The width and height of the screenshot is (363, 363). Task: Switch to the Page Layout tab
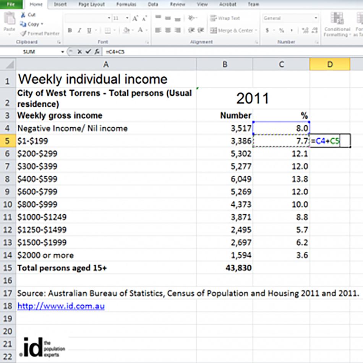pos(91,5)
